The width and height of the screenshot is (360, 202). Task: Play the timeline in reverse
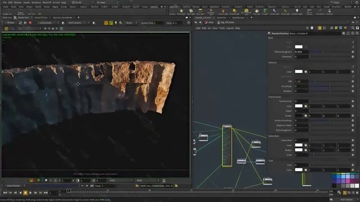20,193
